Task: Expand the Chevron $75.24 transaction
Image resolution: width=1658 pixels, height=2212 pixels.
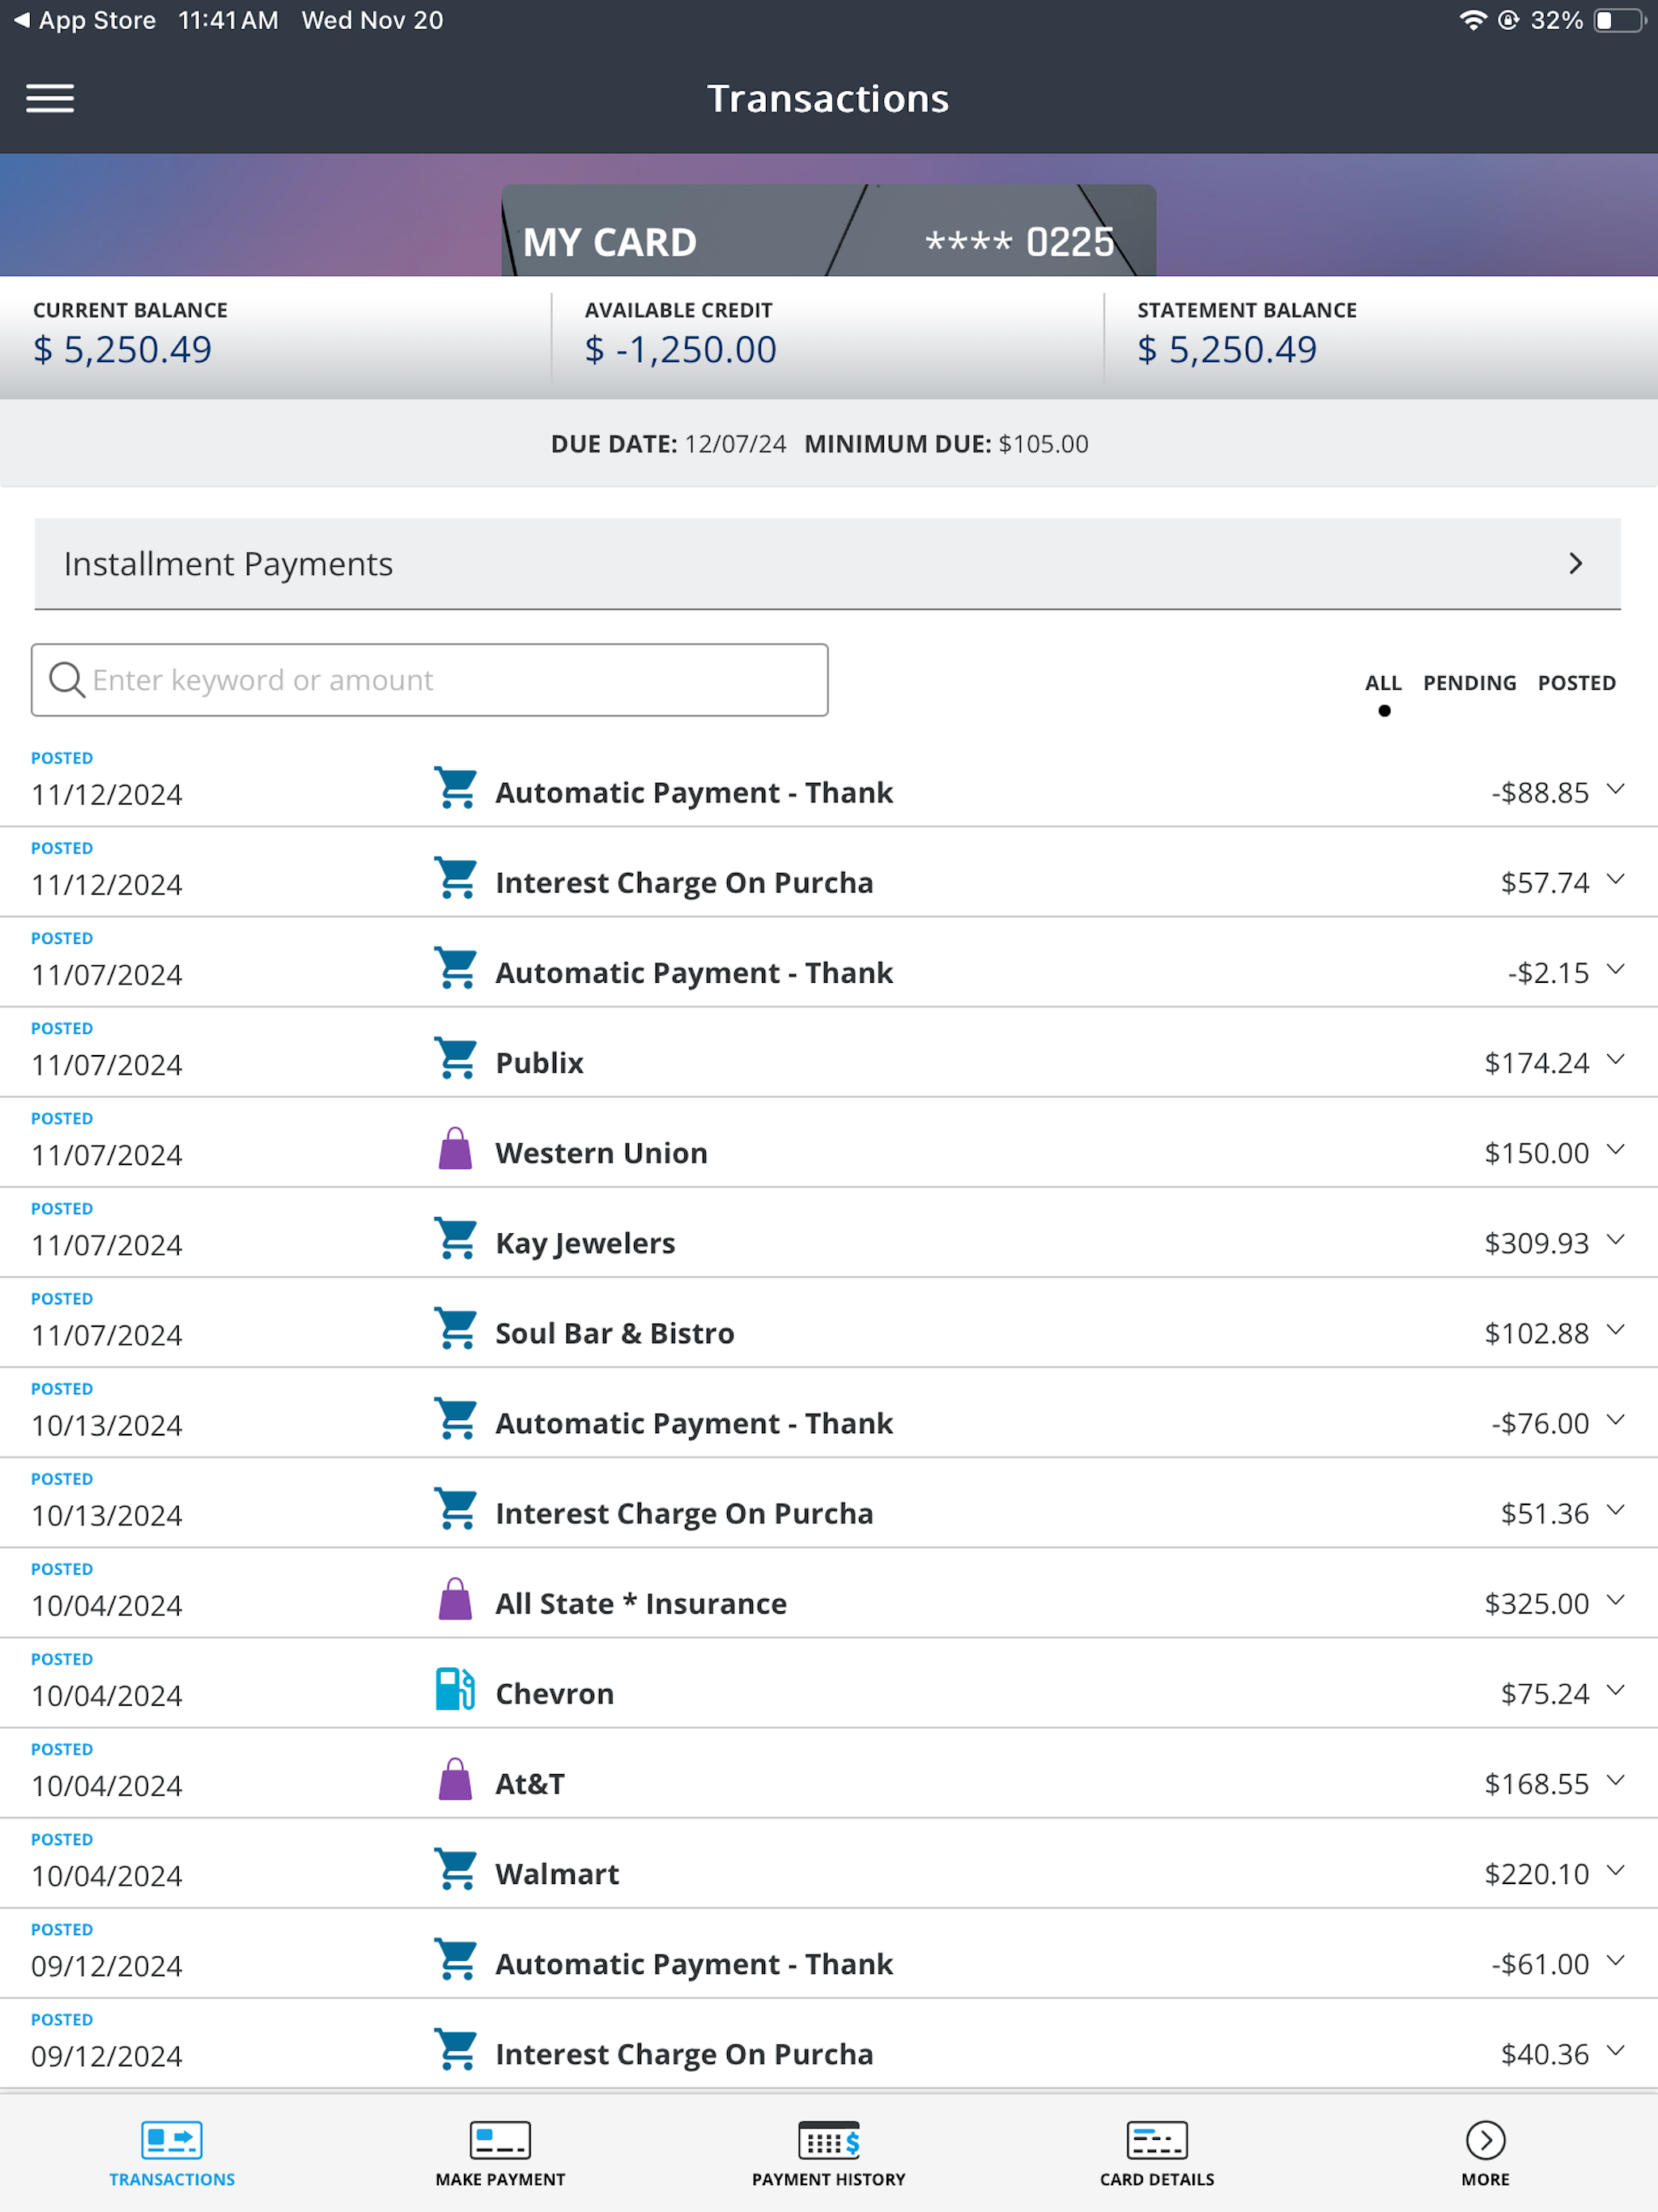Action: pos(1616,1689)
